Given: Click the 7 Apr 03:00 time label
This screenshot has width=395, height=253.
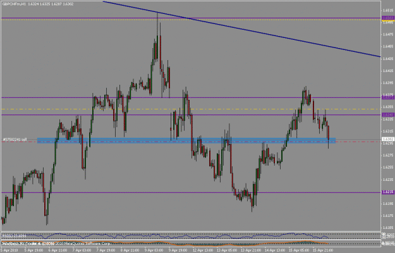Looking at the screenshot, I should click(82, 250).
